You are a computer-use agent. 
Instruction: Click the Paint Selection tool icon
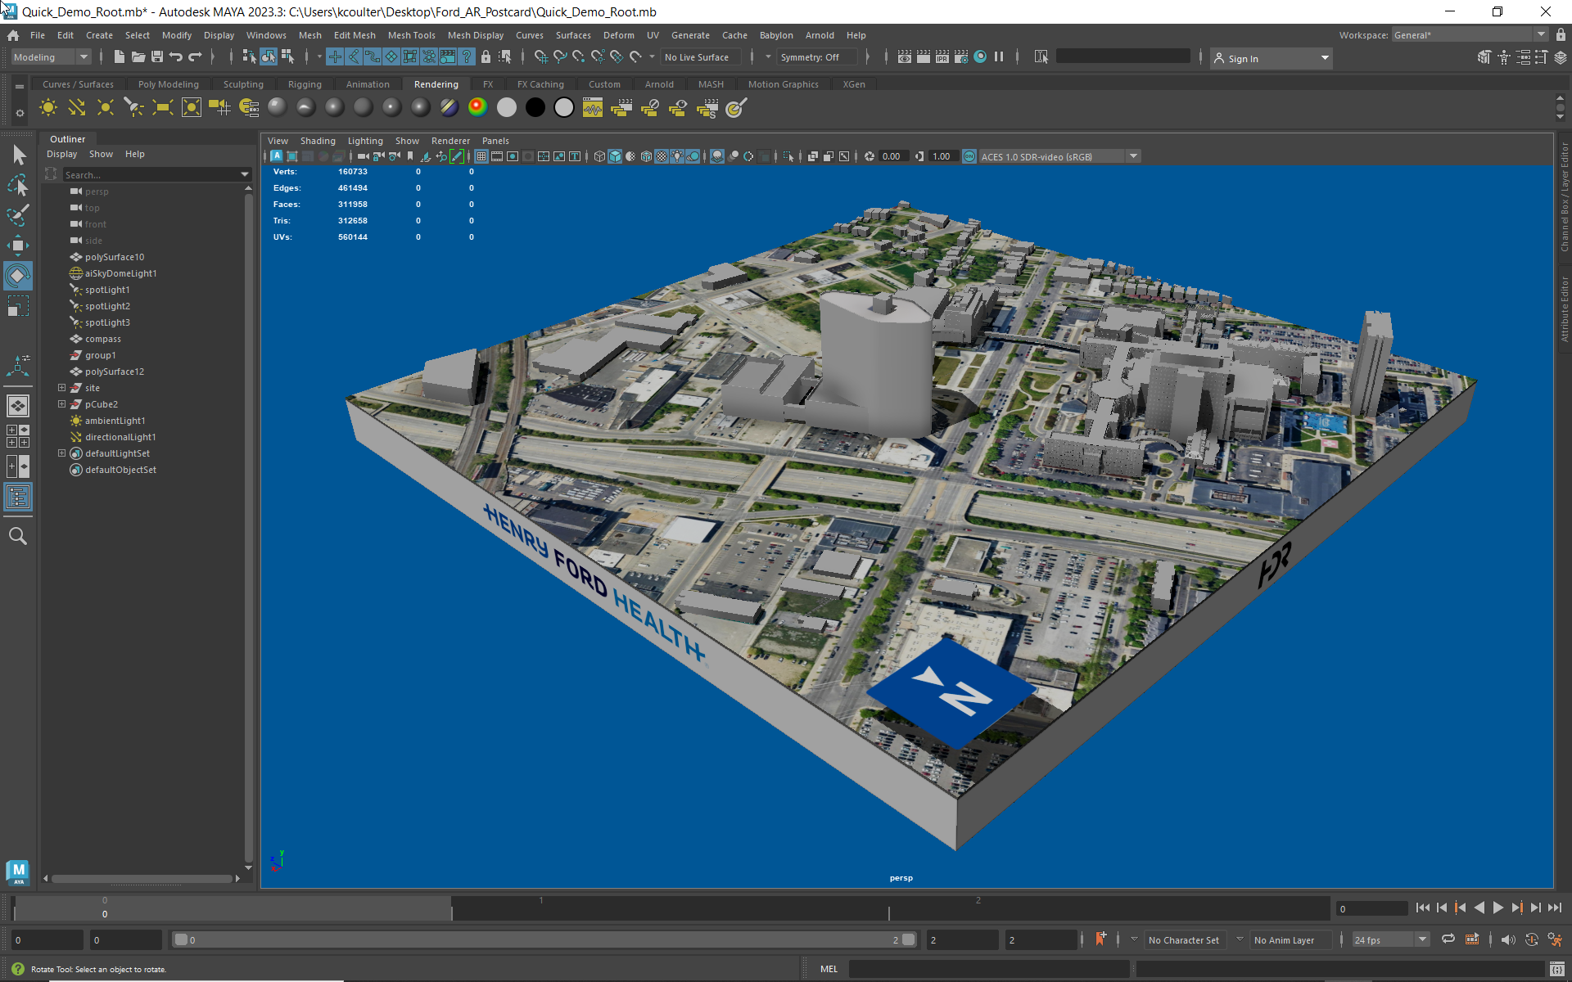point(18,216)
